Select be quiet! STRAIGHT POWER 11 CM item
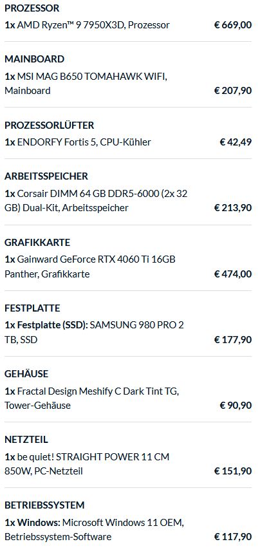Image resolution: width=260 pixels, height=553 pixels. (87, 464)
